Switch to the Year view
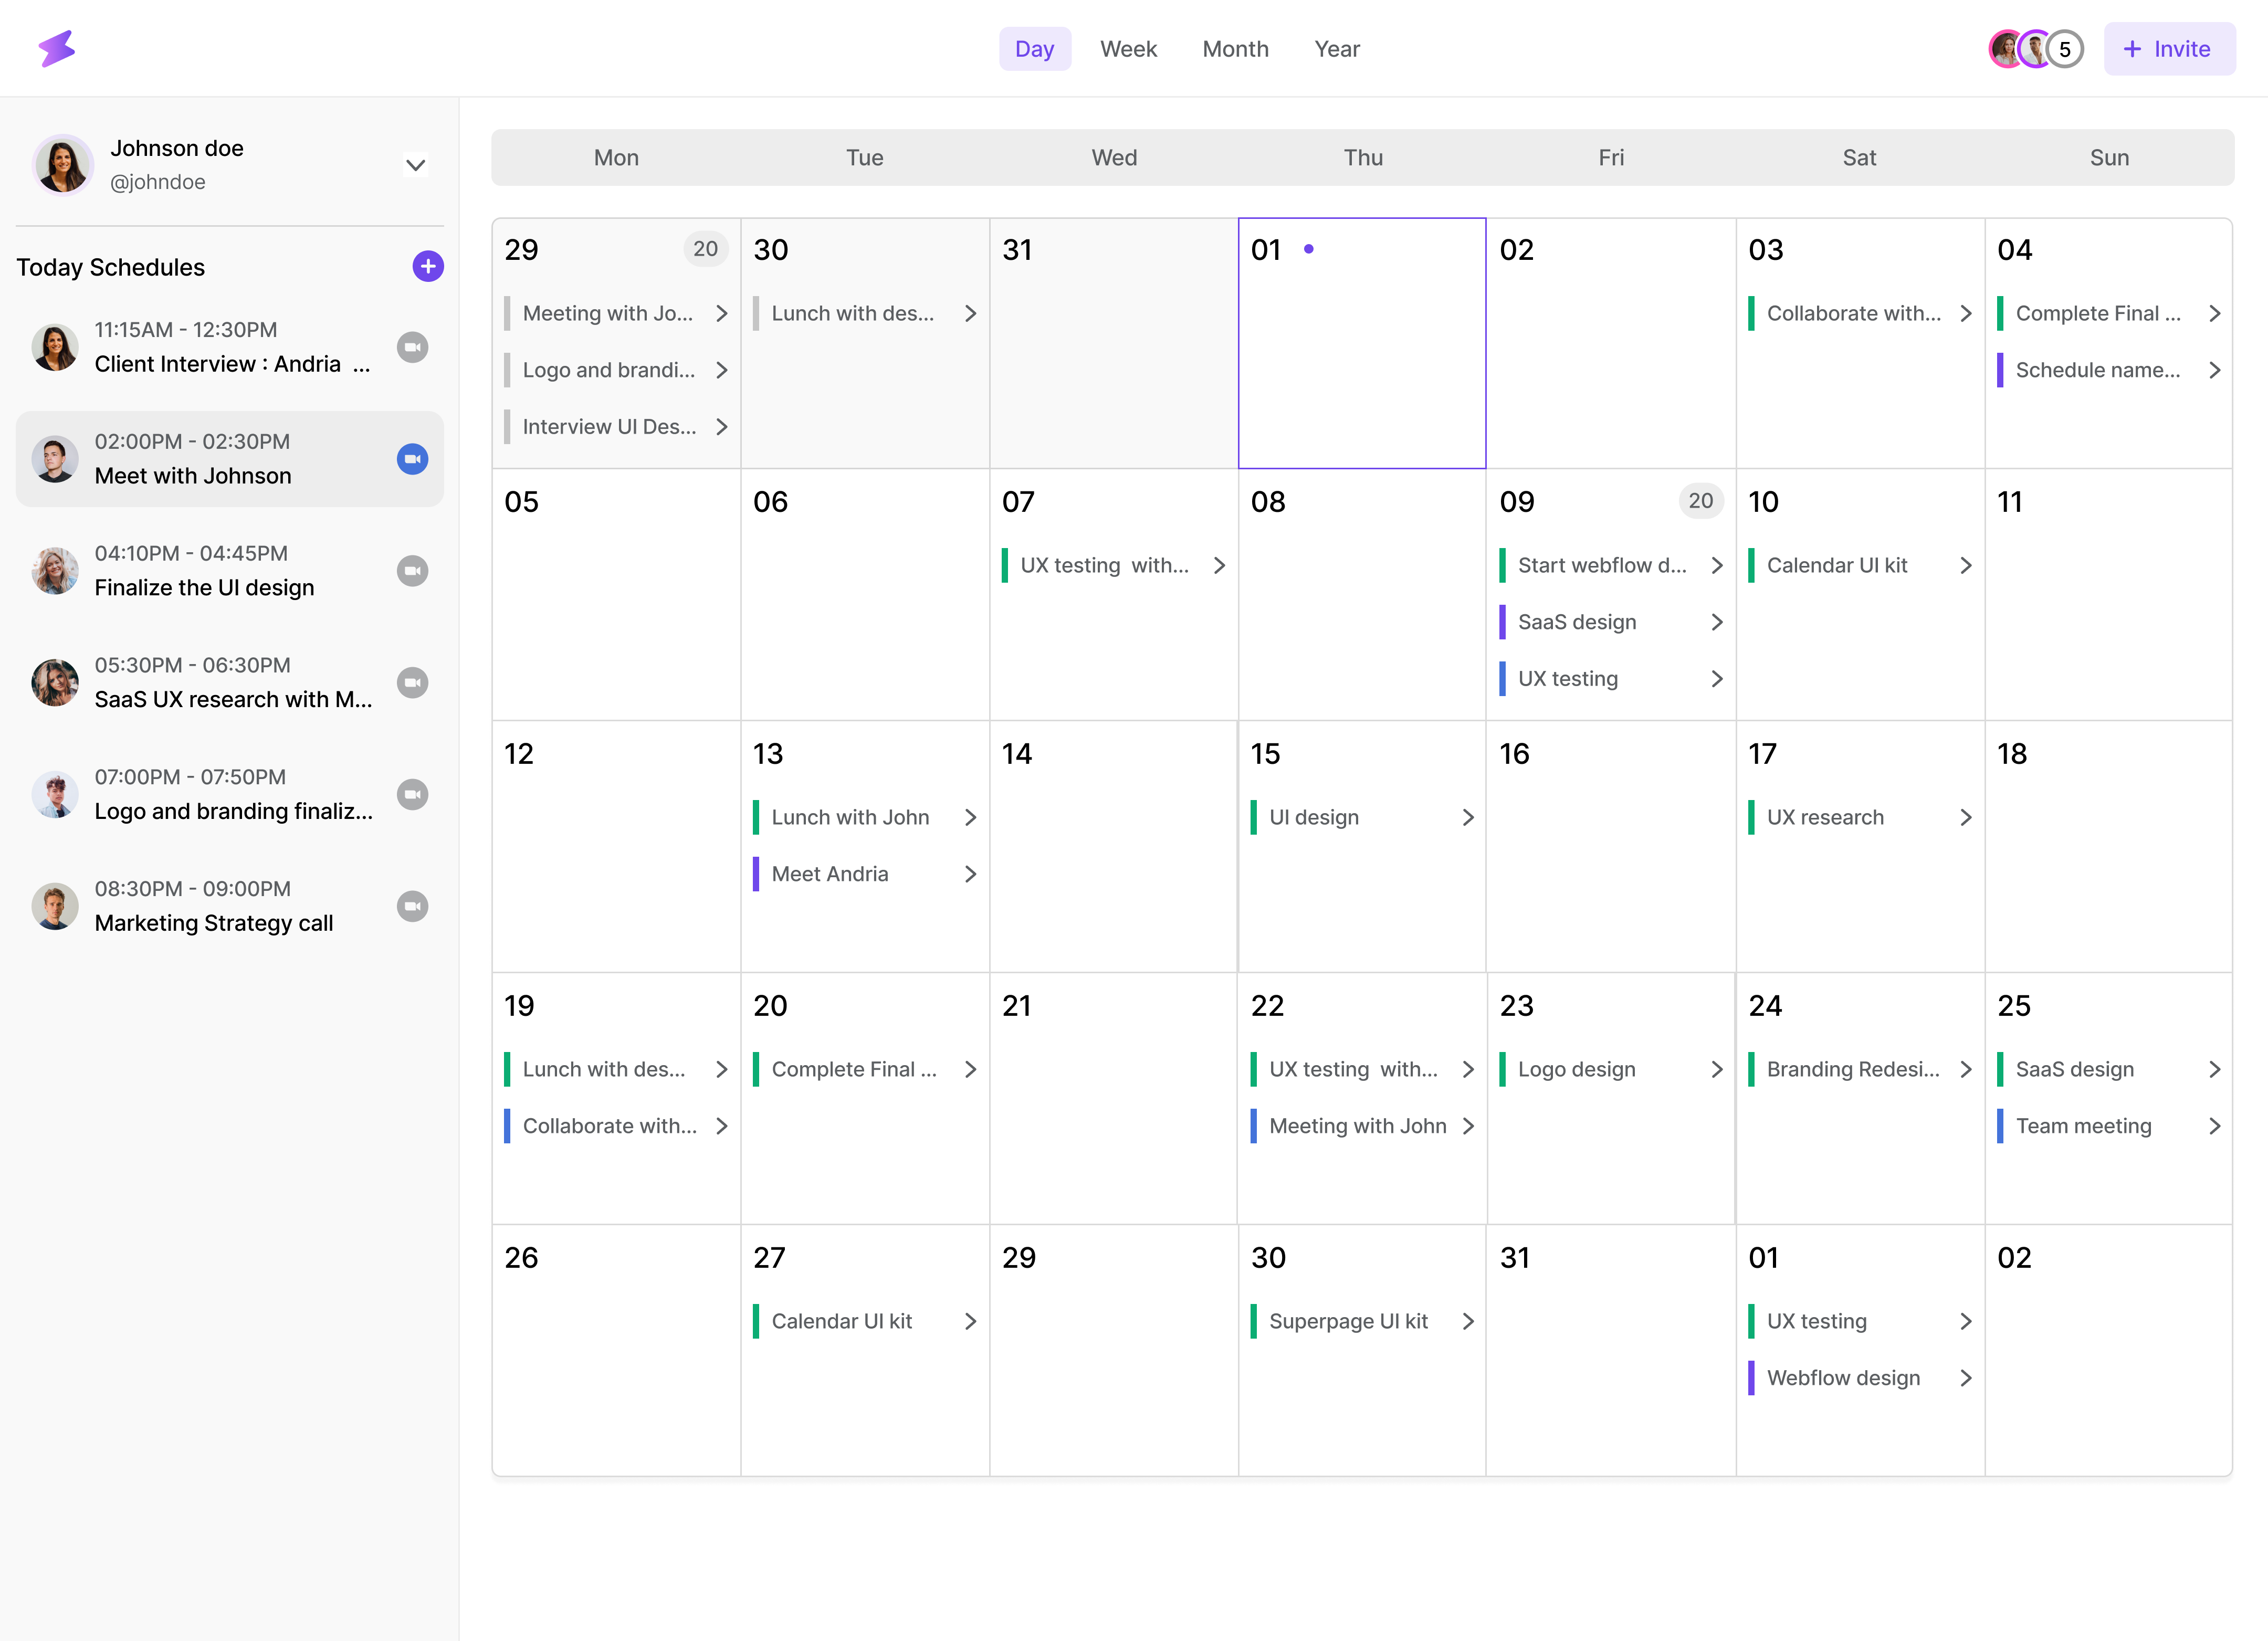Viewport: 2268px width, 1641px height. point(1337,48)
